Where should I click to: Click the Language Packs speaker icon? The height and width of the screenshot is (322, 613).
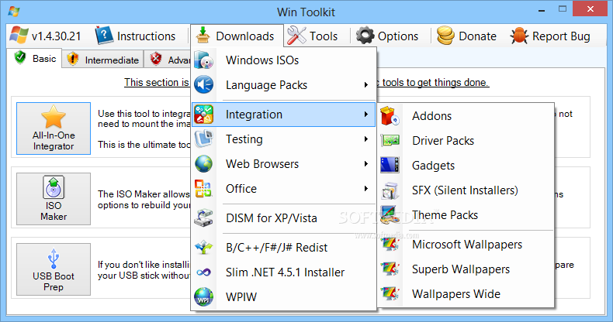203,85
